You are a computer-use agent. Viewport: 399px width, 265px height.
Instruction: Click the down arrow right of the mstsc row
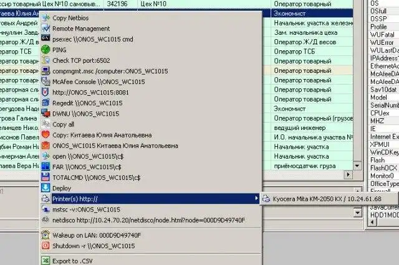click(357, 213)
